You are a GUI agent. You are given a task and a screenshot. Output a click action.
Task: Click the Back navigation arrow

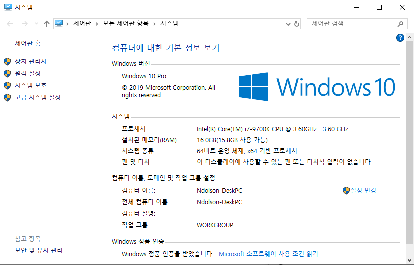point(10,24)
